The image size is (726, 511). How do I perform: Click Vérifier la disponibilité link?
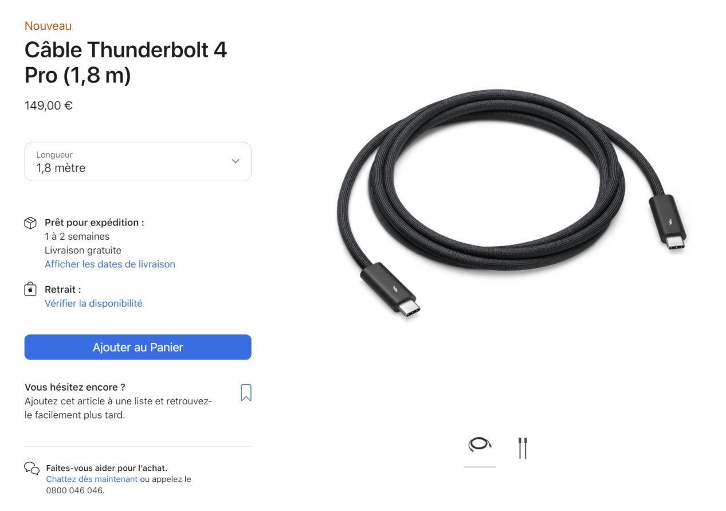93,303
